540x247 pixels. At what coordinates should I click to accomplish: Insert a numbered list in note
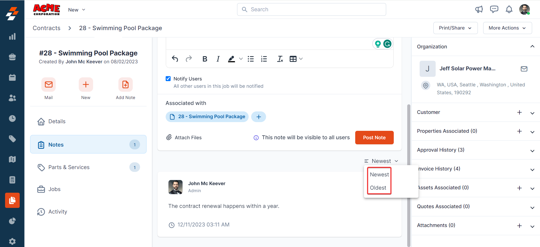point(264,59)
